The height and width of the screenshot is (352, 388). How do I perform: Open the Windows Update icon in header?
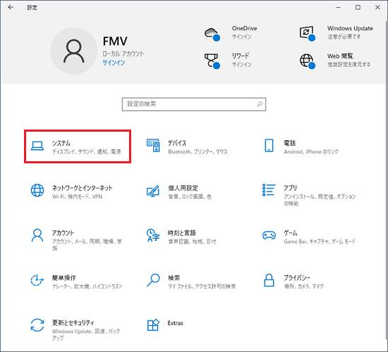click(x=308, y=33)
